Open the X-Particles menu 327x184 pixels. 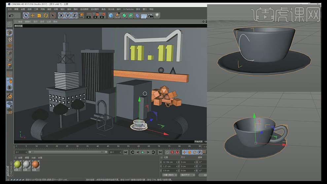coord(128,9)
